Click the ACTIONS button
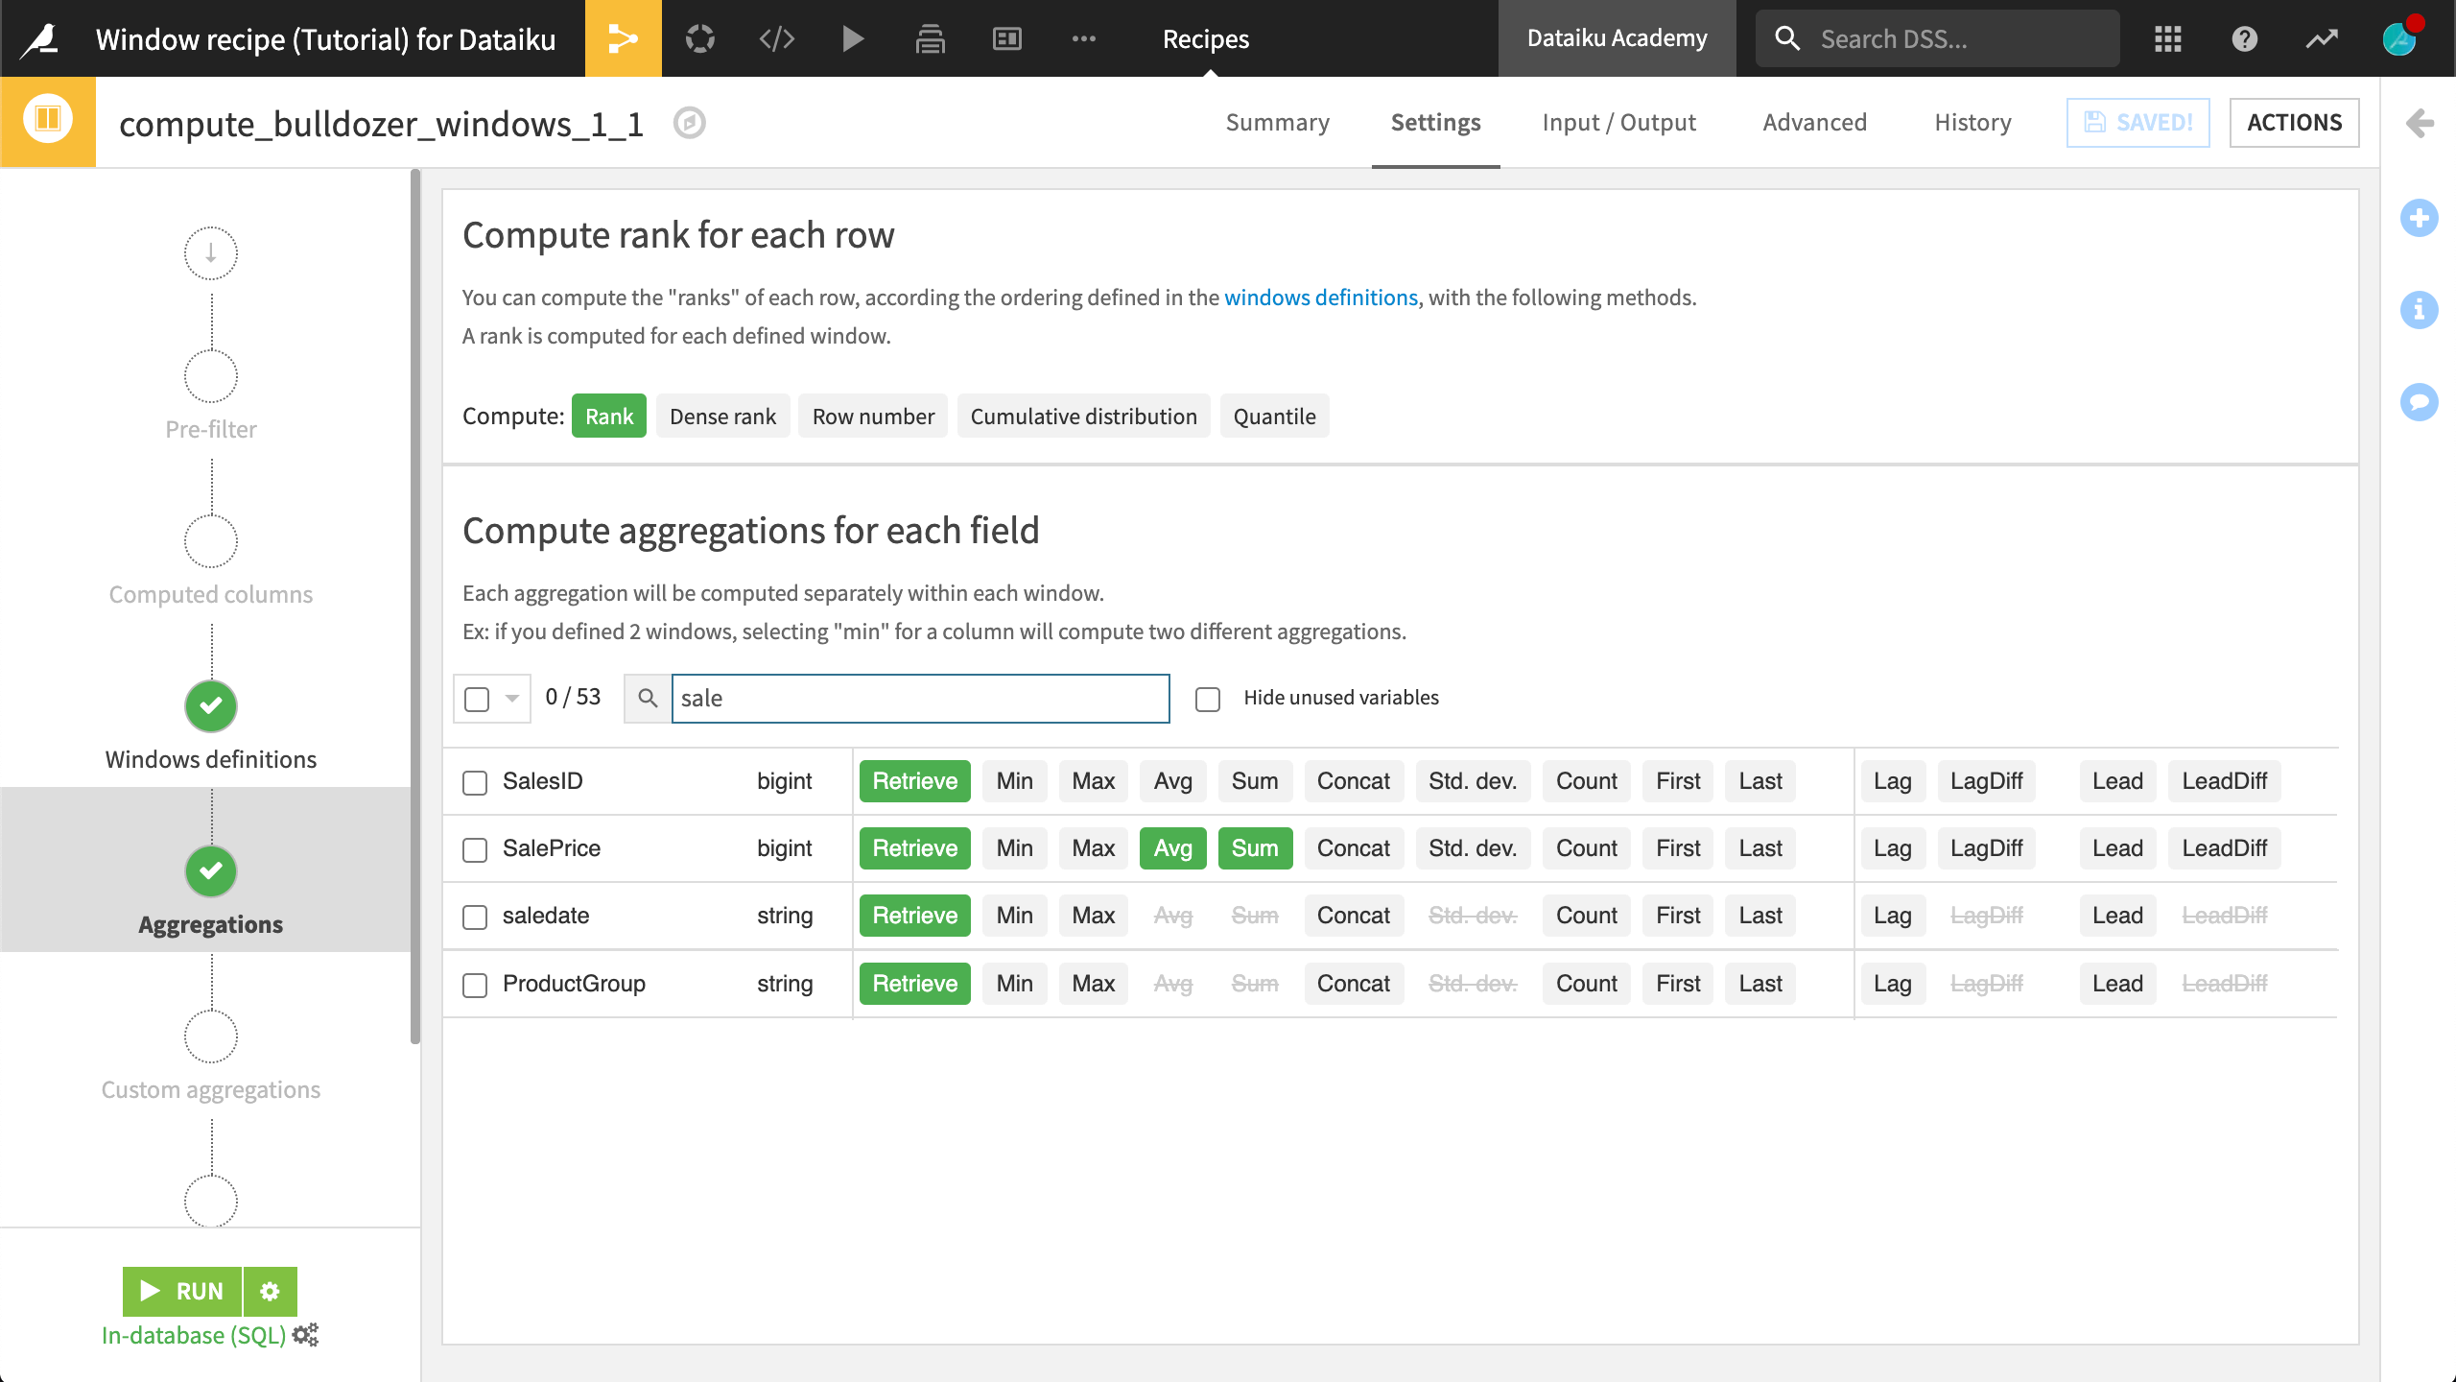Image resolution: width=2456 pixels, height=1382 pixels. (2294, 122)
